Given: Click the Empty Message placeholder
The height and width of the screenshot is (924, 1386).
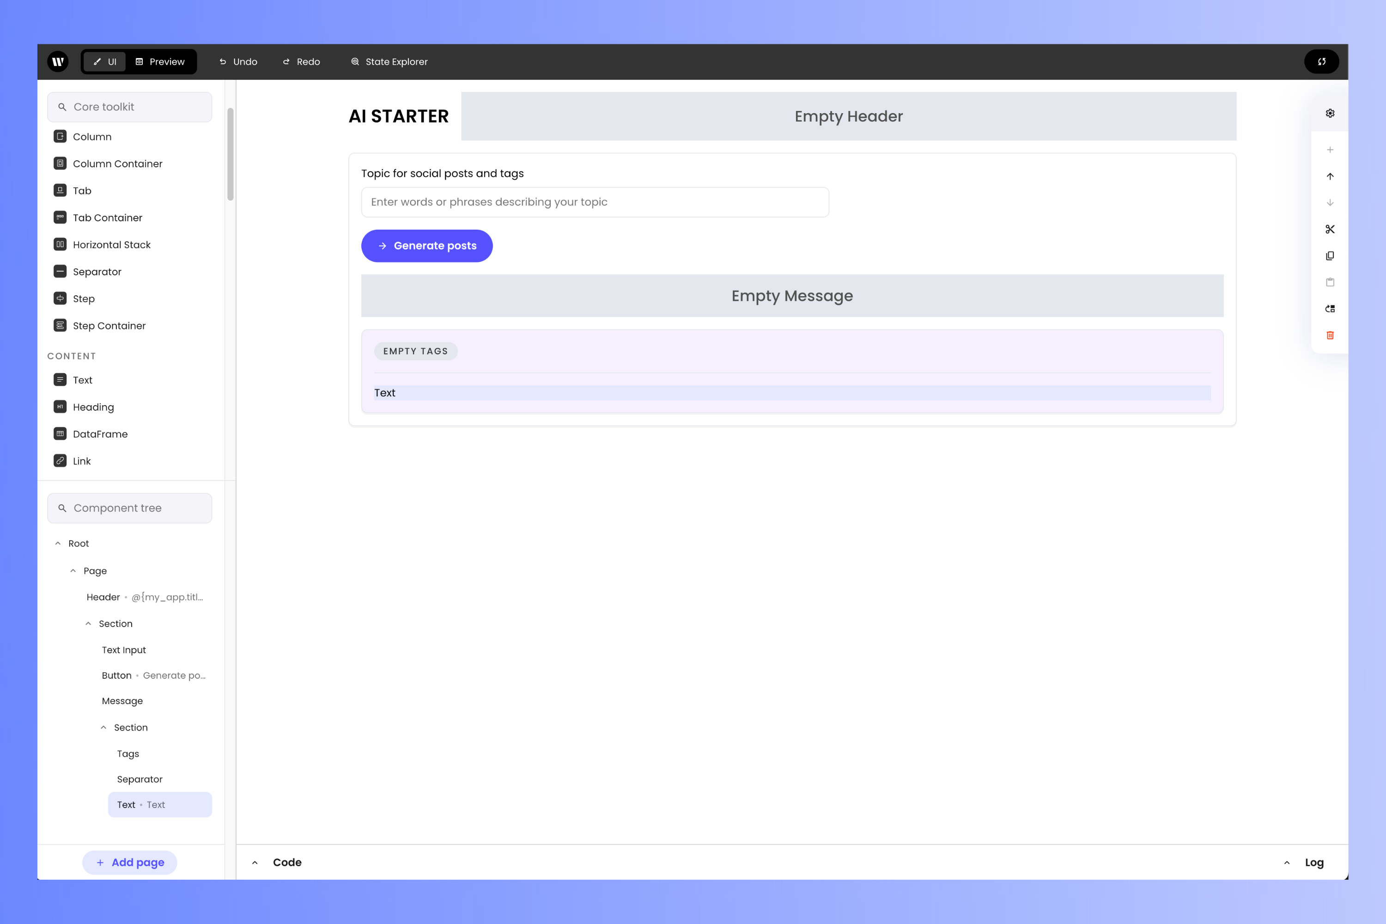Looking at the screenshot, I should tap(792, 296).
